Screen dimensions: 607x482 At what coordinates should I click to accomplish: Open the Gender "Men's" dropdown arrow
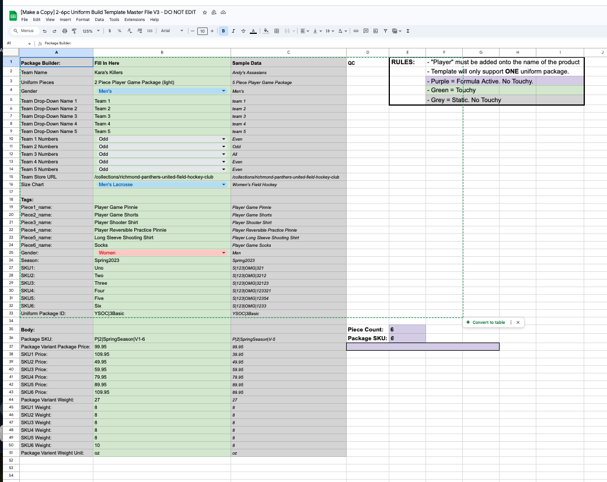point(224,92)
